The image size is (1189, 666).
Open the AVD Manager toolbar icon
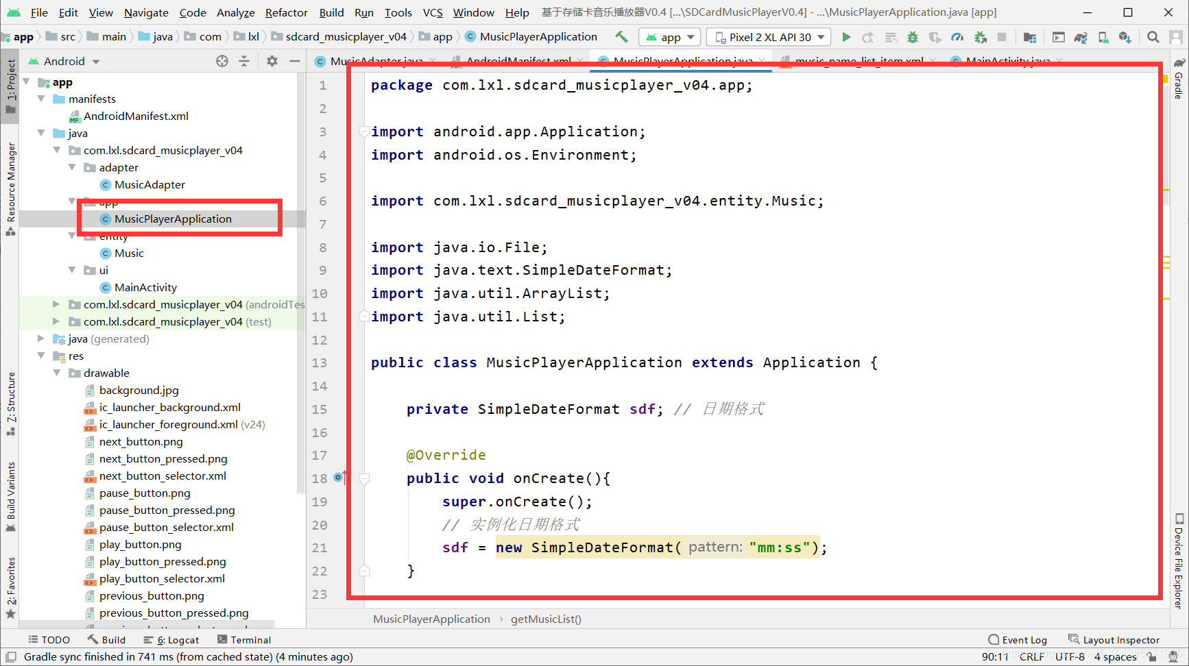click(x=1103, y=37)
